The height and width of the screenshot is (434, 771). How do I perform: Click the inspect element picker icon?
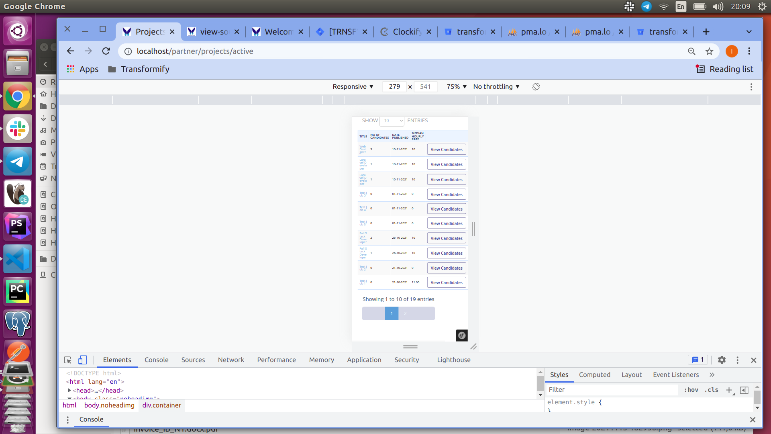(67, 360)
